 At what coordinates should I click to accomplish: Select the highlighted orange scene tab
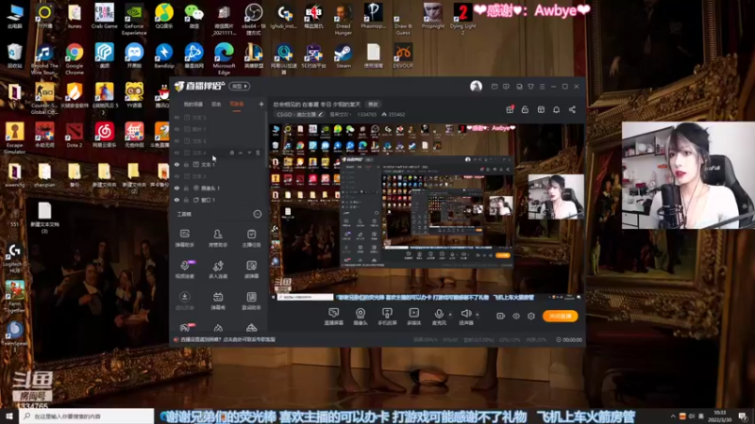click(237, 105)
